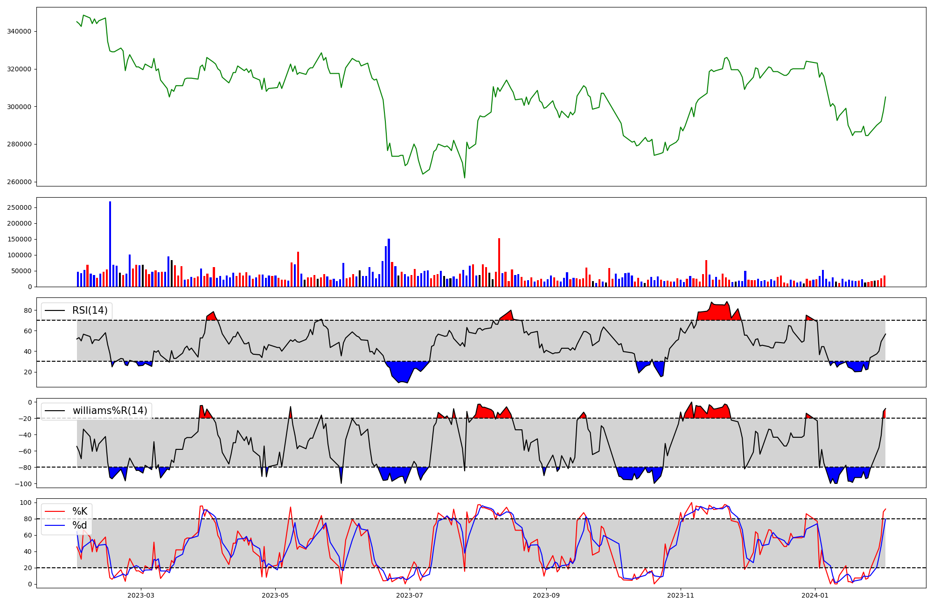Click the blue %d legend line sample
The width and height of the screenshot is (933, 606).
55,526
